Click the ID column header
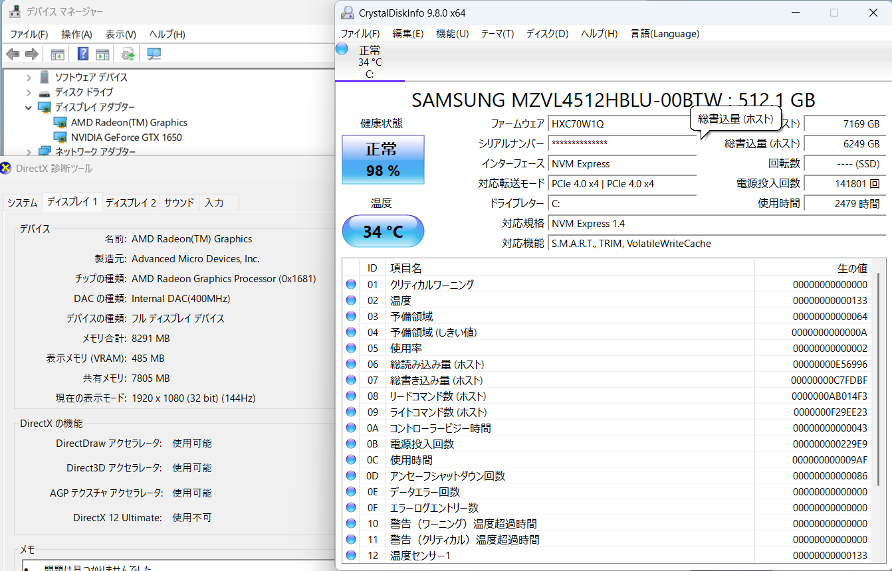 click(372, 268)
